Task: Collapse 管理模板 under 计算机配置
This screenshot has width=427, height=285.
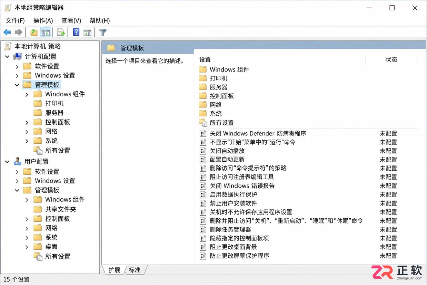Action: [17, 85]
